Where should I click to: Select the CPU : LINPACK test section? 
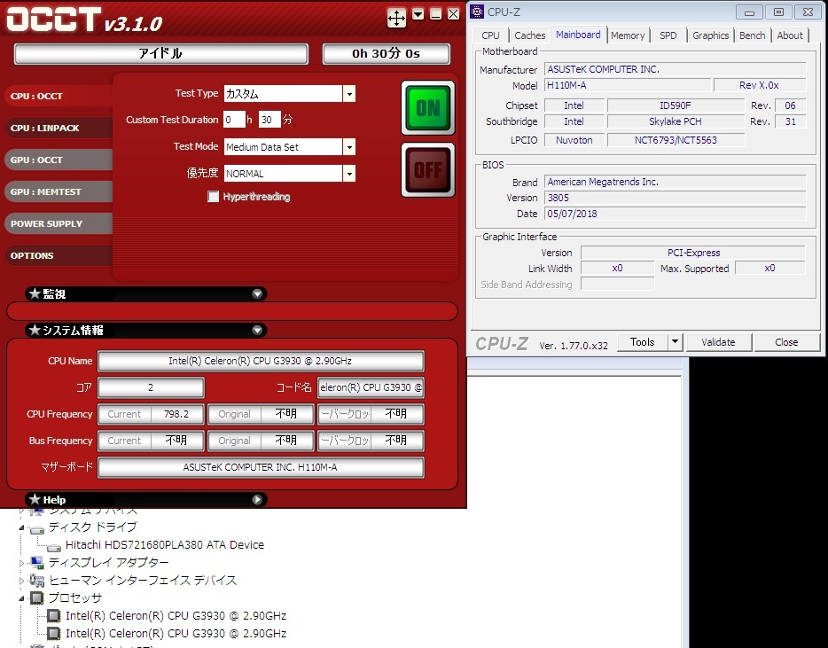pos(59,128)
